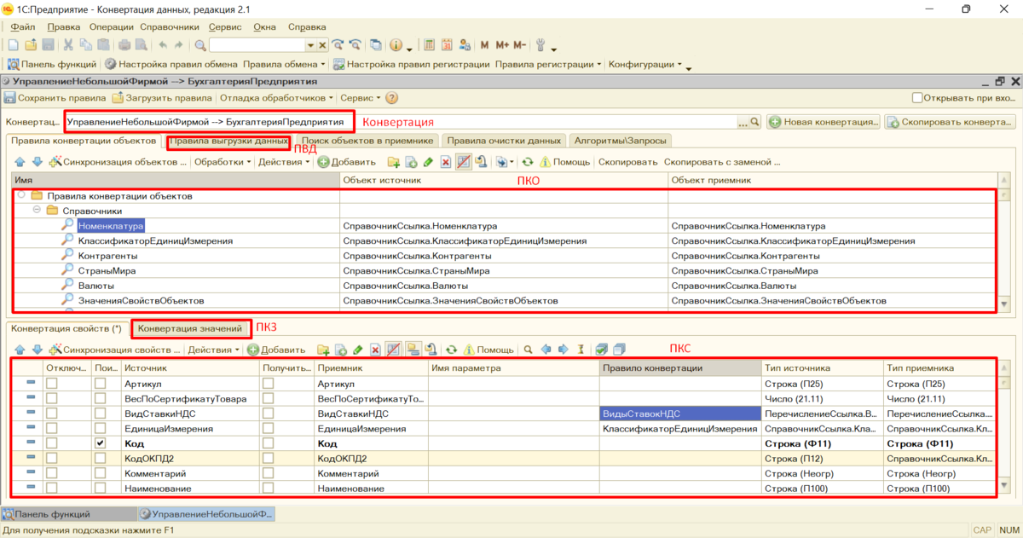The height and width of the screenshot is (538, 1023).
Task: Click Синхронизация объектов button
Action: [117, 161]
